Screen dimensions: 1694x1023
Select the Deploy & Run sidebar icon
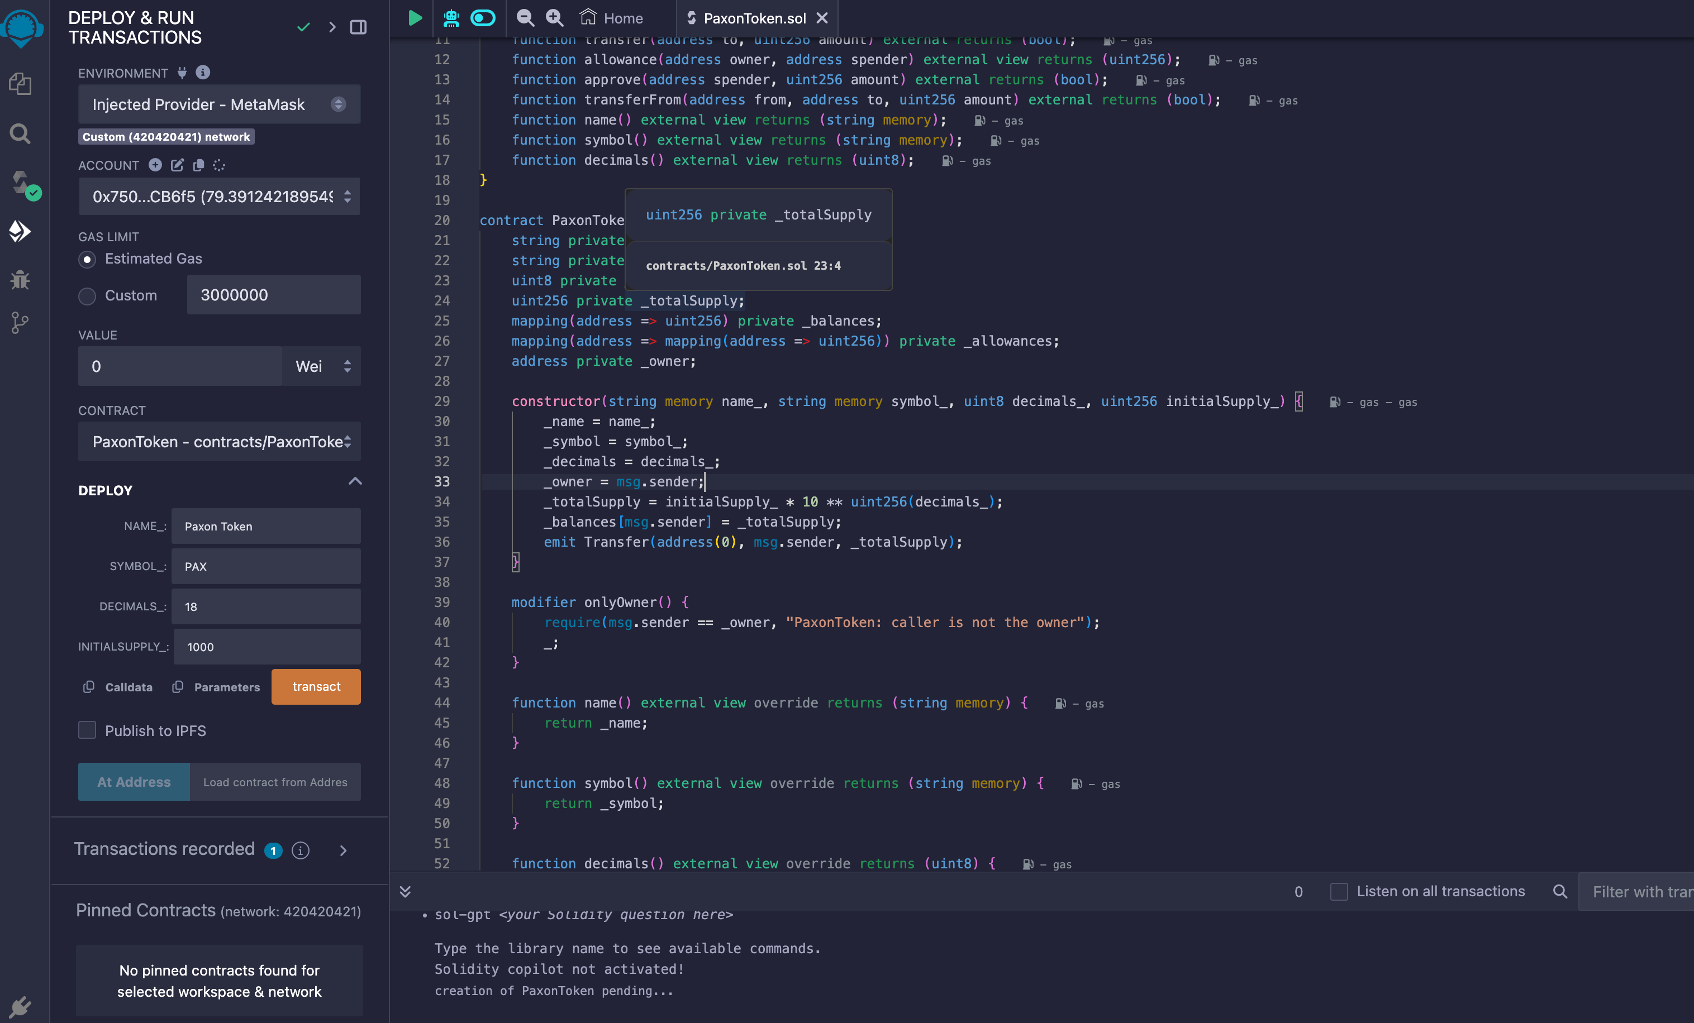coord(20,232)
